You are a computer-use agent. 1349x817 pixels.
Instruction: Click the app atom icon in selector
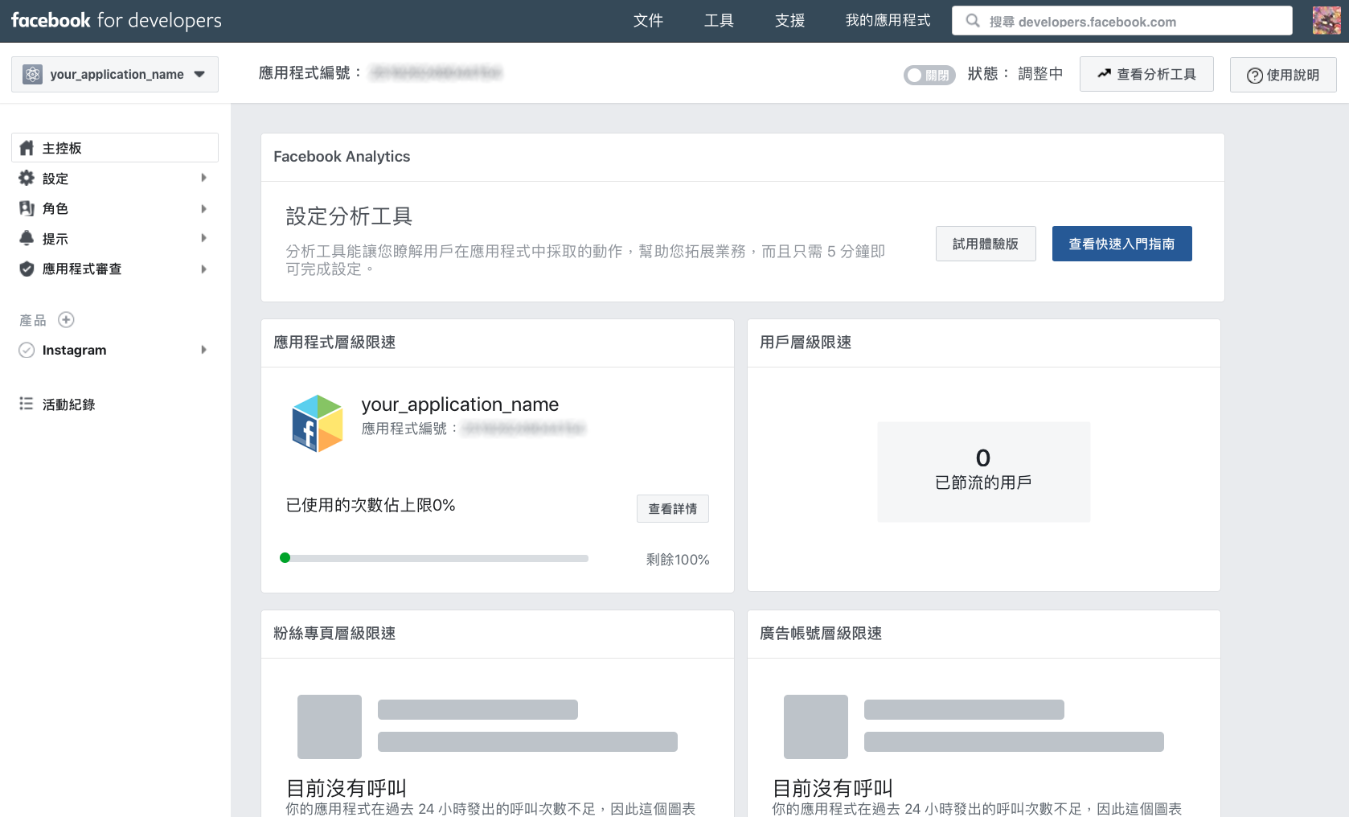coord(32,74)
